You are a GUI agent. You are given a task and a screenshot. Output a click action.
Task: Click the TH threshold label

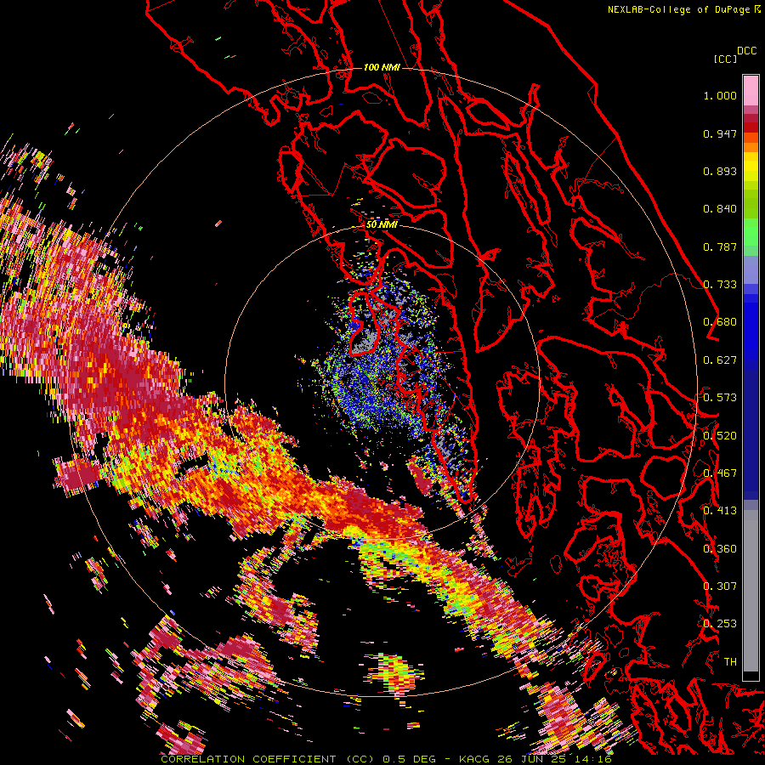pyautogui.click(x=730, y=662)
